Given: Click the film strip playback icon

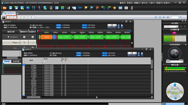Looking at the screenshot, I should (x=126, y=8).
